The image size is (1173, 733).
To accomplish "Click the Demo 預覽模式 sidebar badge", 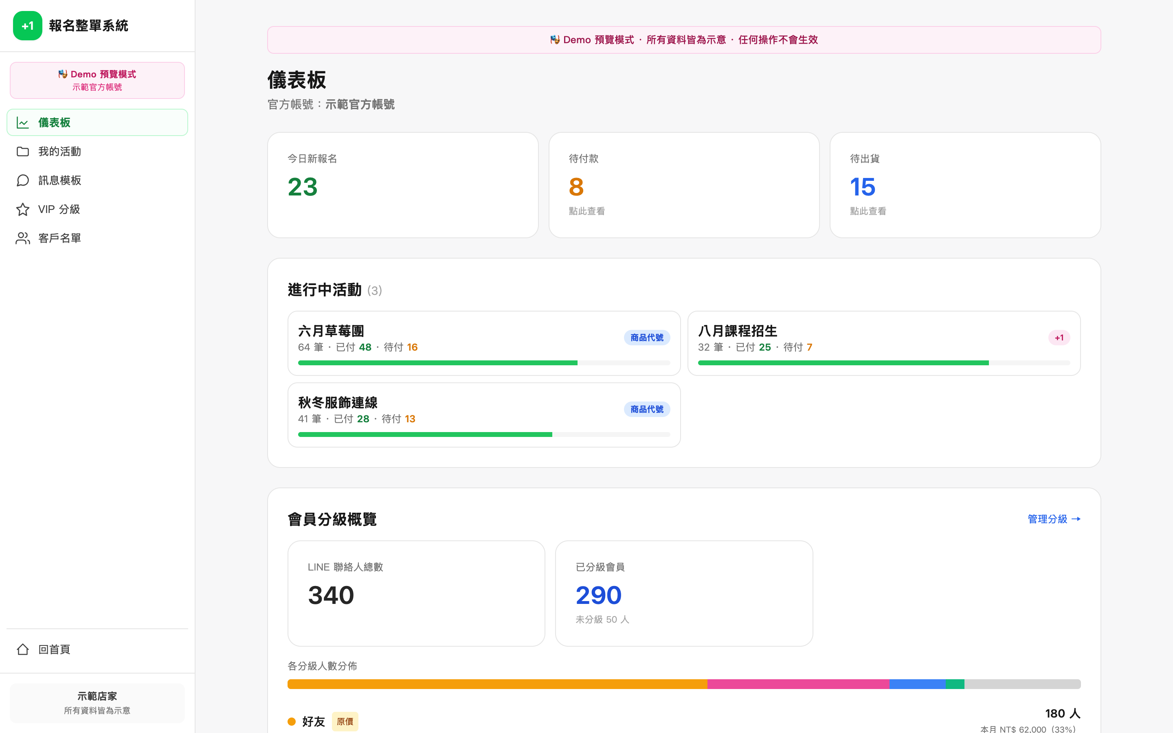I will tap(97, 80).
